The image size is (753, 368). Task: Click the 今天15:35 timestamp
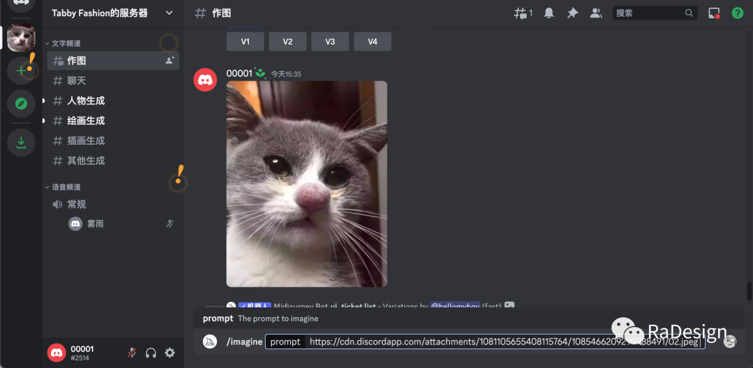click(287, 74)
